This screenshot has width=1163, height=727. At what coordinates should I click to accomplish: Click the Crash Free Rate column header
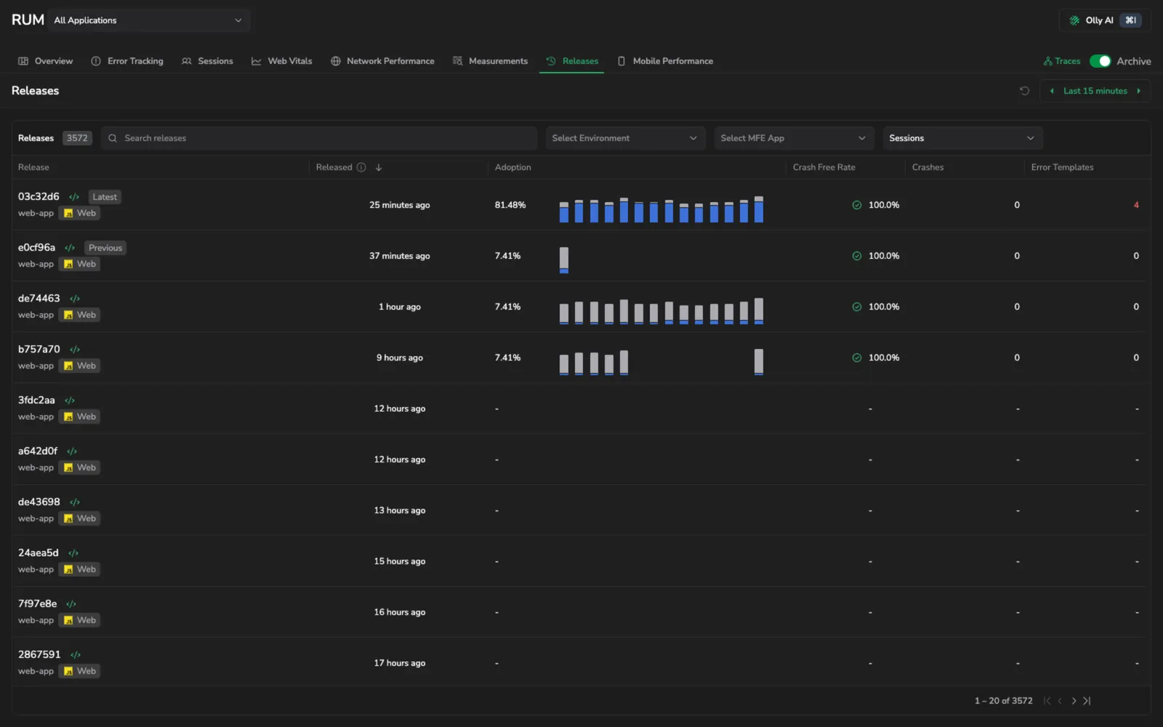pyautogui.click(x=824, y=167)
